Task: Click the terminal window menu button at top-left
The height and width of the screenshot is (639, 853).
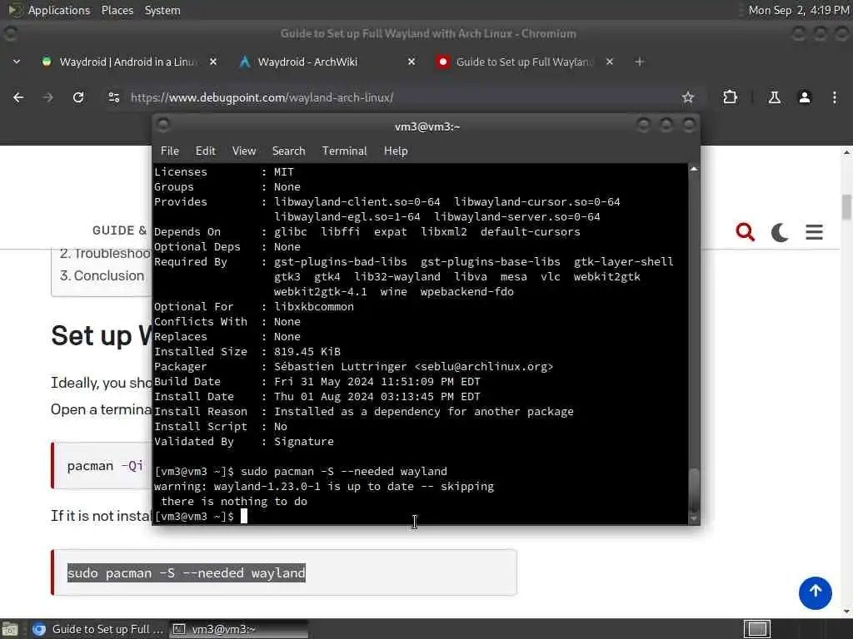Action: point(162,125)
